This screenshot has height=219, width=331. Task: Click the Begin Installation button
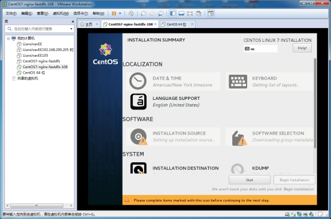294,180
